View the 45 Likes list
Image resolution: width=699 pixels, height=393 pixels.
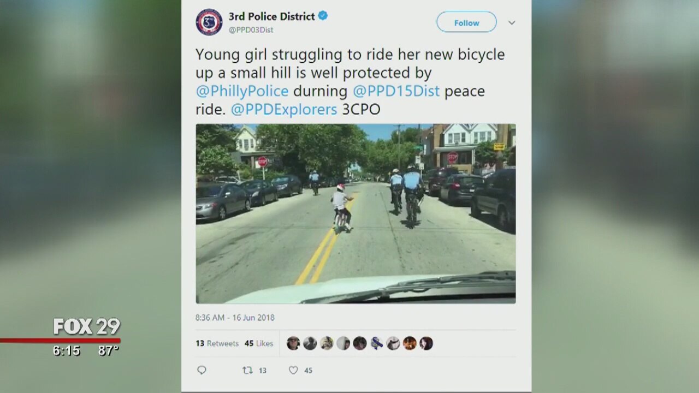[259, 343]
